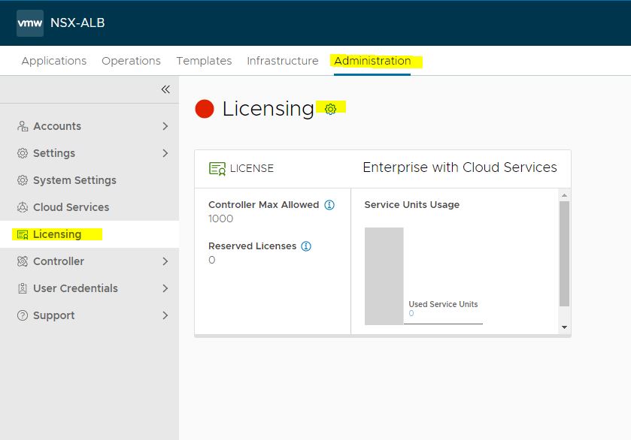Click the Accounts sidebar icon

[23, 126]
